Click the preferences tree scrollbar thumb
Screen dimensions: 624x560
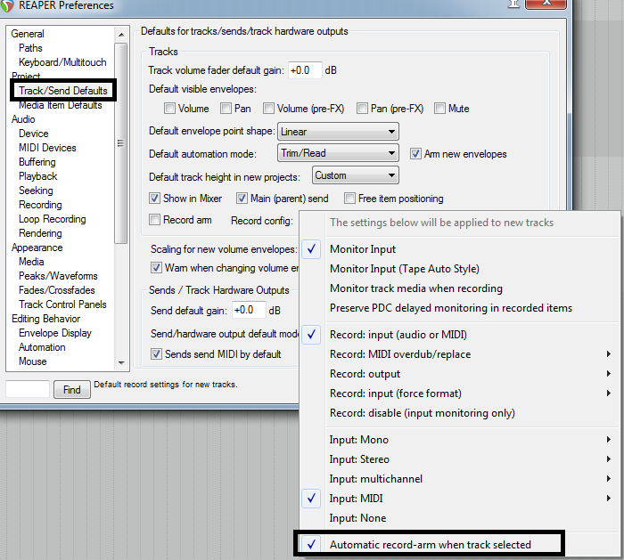[121, 143]
